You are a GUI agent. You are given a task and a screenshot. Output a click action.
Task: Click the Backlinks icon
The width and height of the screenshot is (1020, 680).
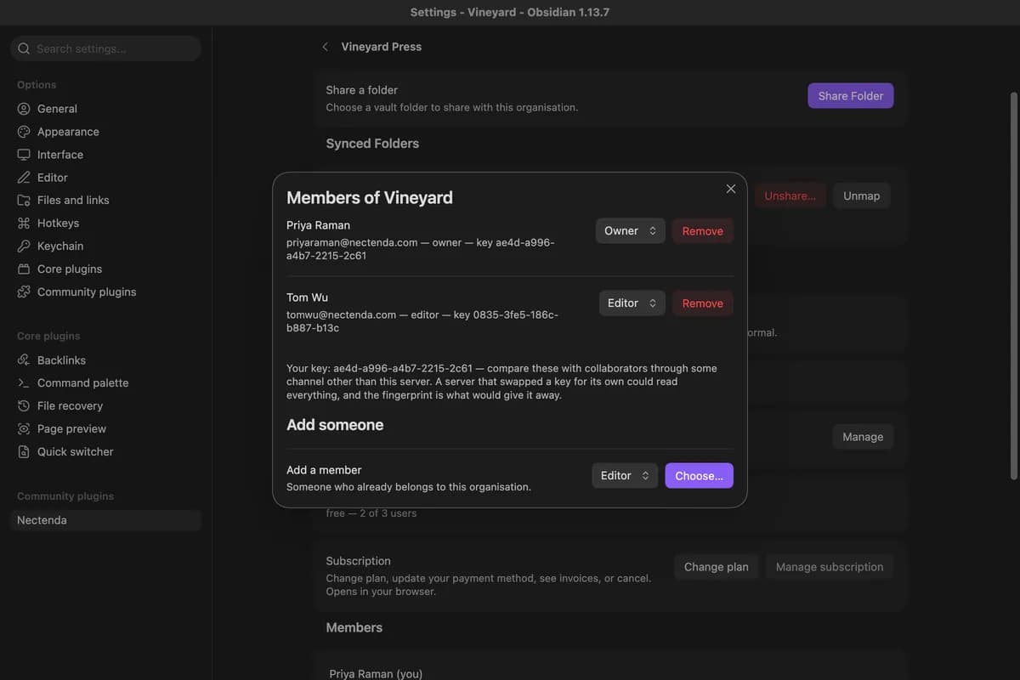[24, 360]
